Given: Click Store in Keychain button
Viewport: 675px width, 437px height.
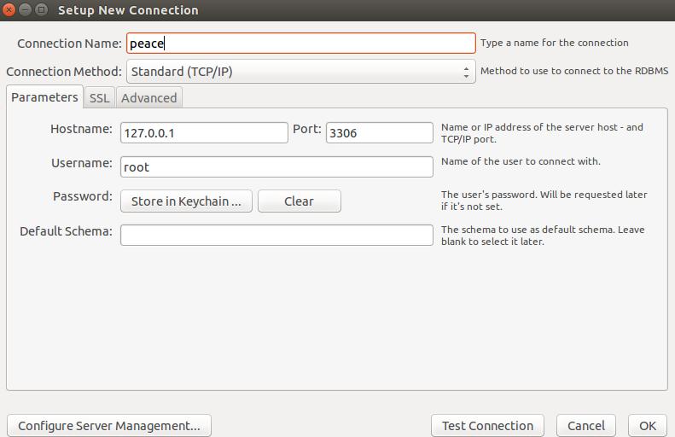Looking at the screenshot, I should tap(186, 201).
